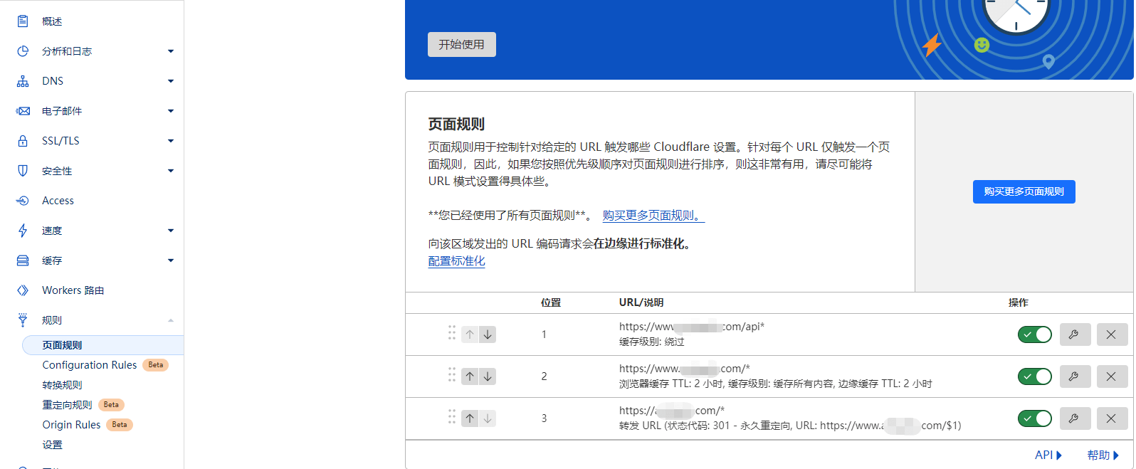Click the Access sidebar label
1136x469 pixels.
[58, 201]
